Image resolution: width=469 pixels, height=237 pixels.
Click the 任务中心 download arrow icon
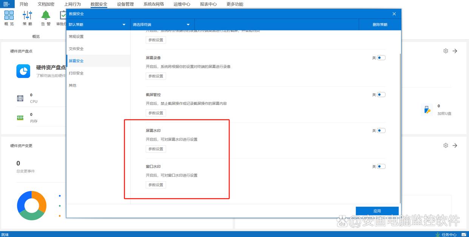(438, 234)
